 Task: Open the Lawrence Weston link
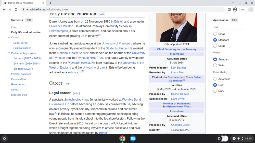click(61, 26)
